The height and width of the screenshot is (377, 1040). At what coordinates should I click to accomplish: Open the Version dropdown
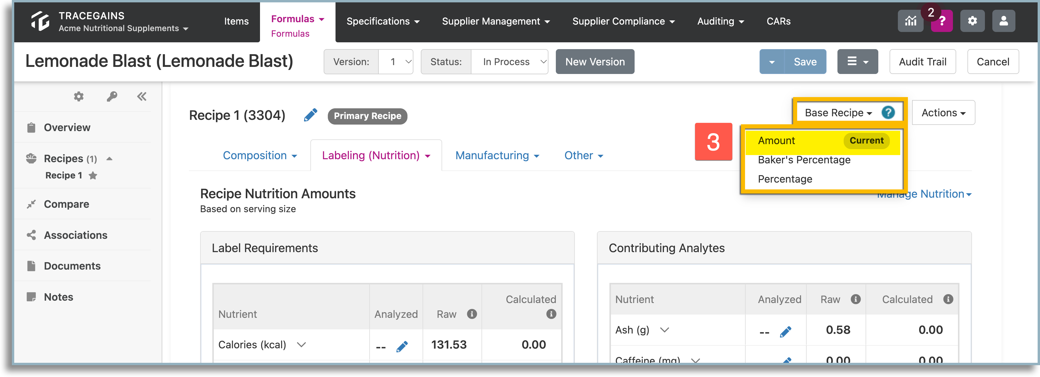(396, 62)
